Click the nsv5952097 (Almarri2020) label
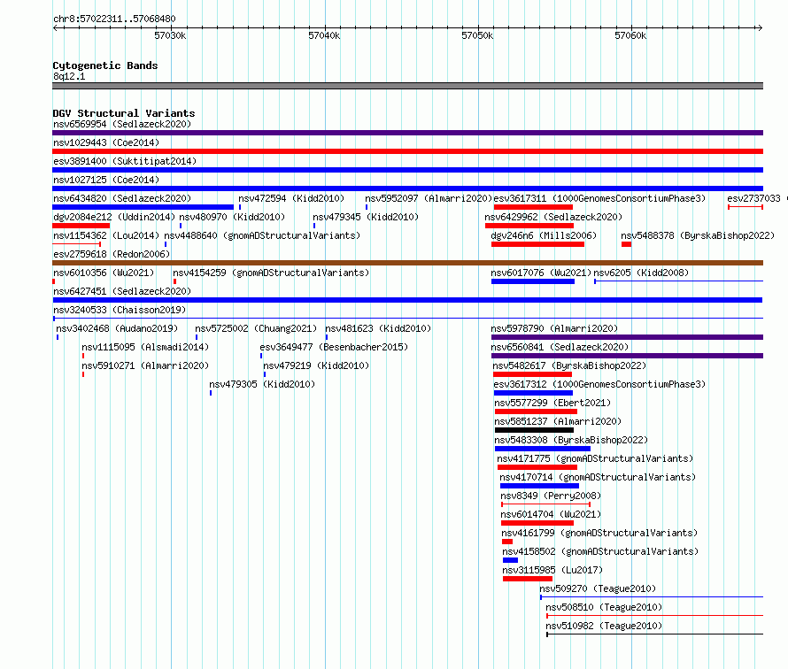This screenshot has height=669, width=788. (x=429, y=198)
